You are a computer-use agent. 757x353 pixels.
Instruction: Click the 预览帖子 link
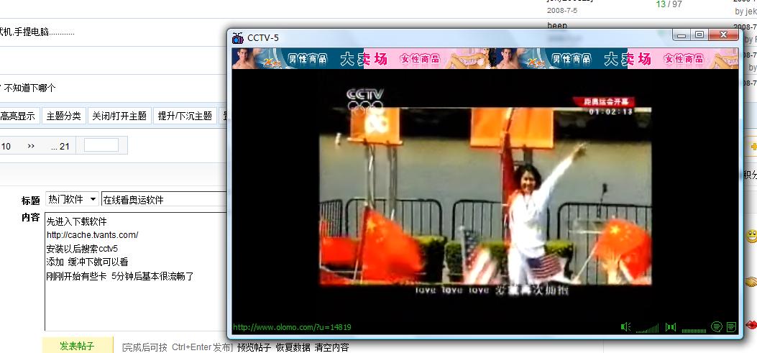coord(254,347)
